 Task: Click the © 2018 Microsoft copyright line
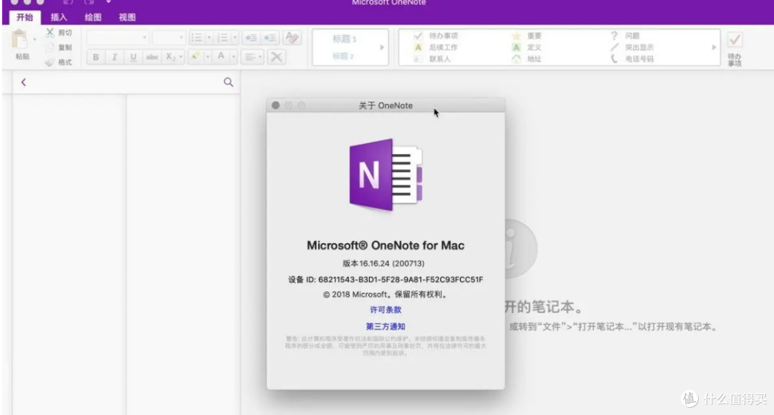pos(386,294)
